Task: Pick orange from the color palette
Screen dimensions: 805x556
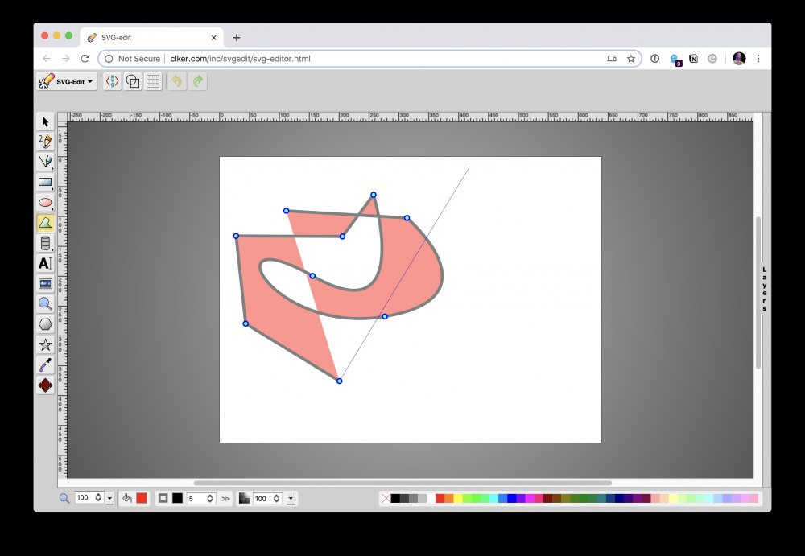Action: (x=449, y=498)
